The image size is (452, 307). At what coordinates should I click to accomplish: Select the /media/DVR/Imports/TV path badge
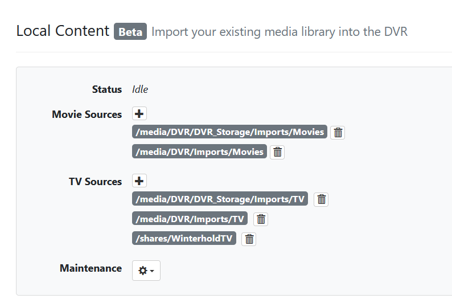190,219
